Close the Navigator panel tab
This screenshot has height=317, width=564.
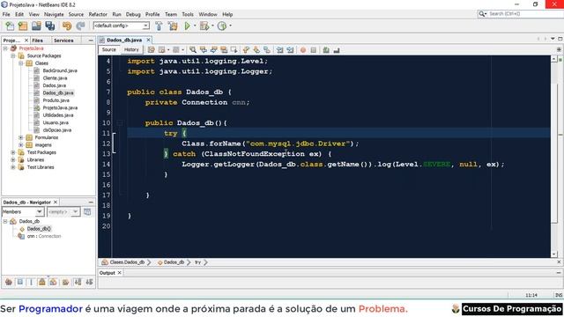56,203
